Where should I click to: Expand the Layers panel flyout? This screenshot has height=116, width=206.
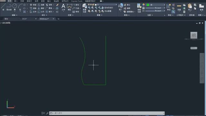point(99,15)
